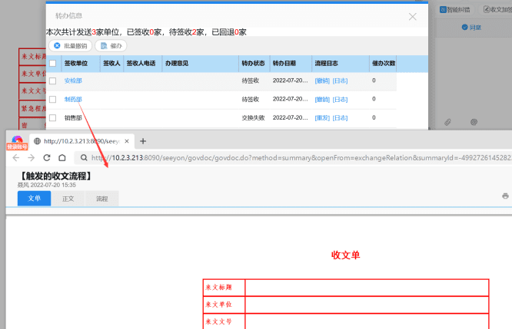This screenshot has height=329, width=512.
Task: Click the 催办次数 column header
Action: click(x=383, y=64)
